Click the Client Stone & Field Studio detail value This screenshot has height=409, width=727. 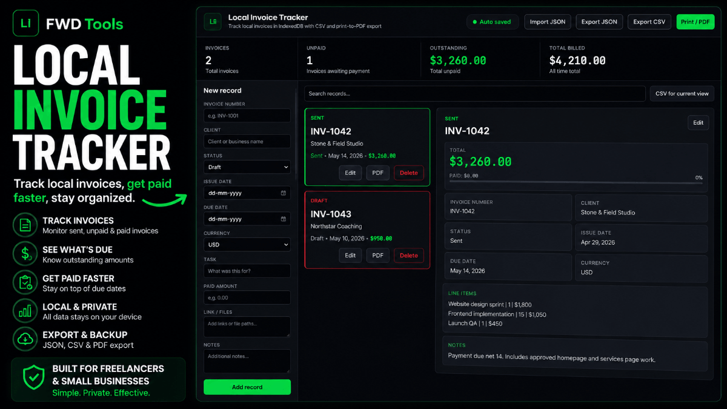click(608, 213)
